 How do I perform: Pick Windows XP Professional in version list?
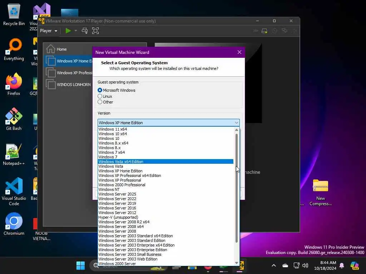point(165,180)
